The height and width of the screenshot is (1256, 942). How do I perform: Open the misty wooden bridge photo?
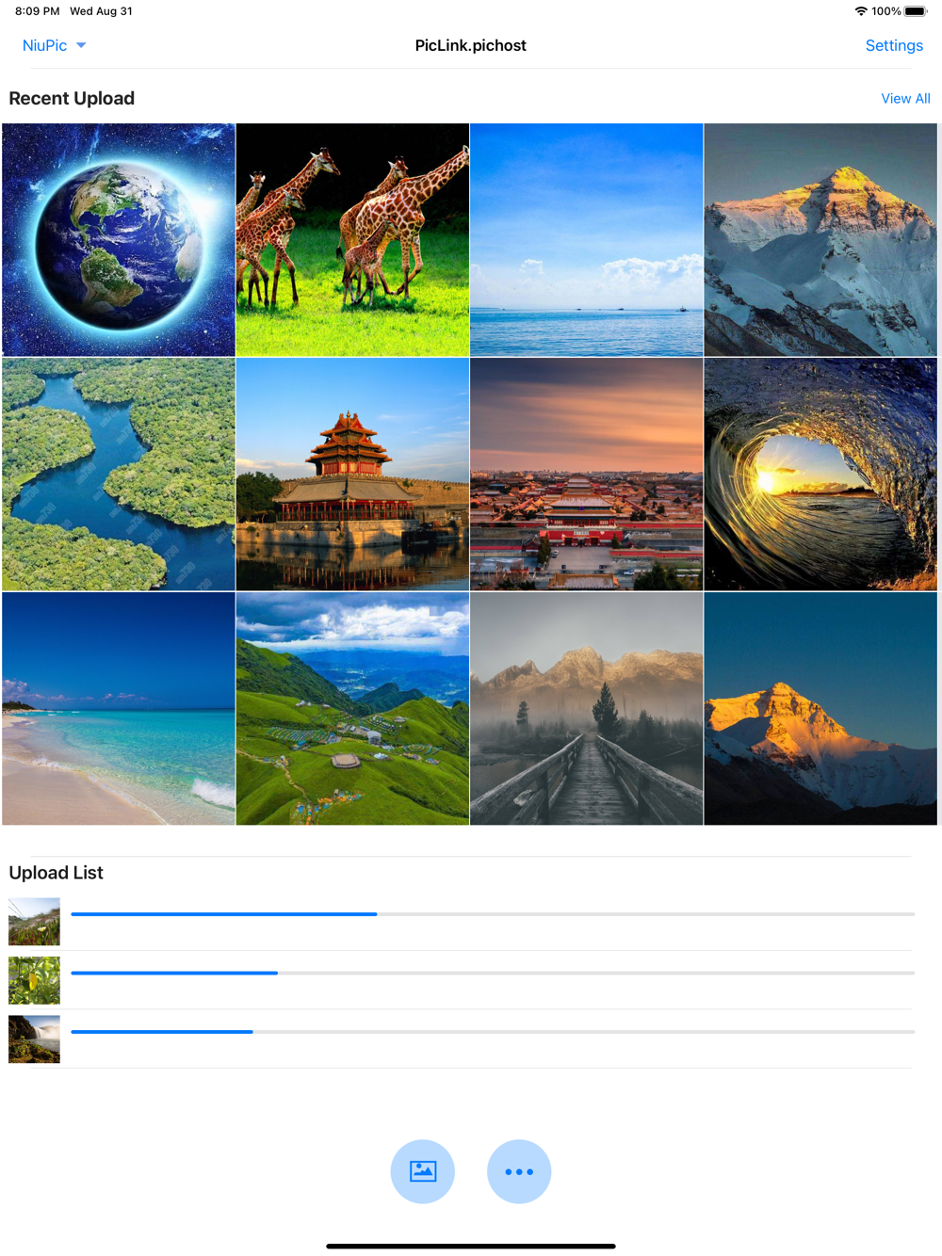(x=587, y=709)
